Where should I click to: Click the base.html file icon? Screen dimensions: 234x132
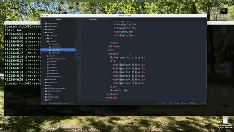click(x=50, y=44)
